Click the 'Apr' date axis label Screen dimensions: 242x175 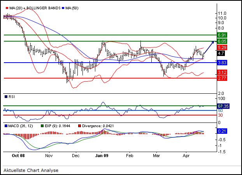[x=186, y=156]
